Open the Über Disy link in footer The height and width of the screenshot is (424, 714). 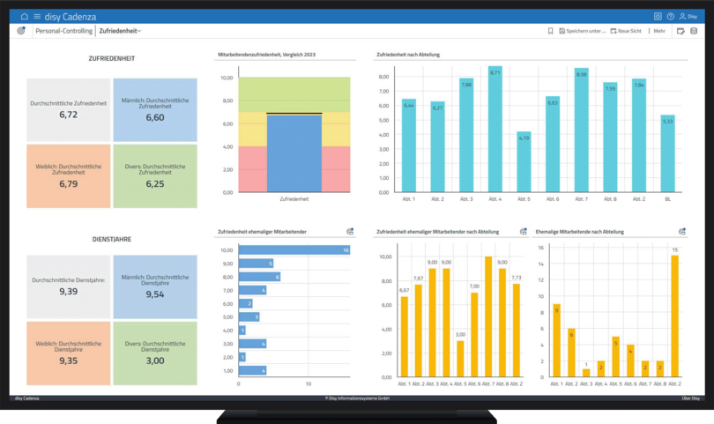690,398
